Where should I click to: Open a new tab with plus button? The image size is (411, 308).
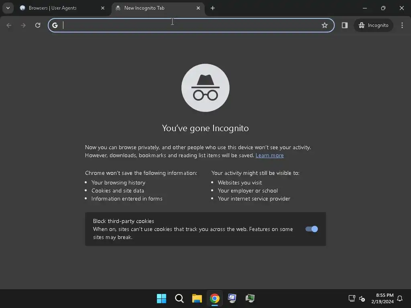coord(213,8)
